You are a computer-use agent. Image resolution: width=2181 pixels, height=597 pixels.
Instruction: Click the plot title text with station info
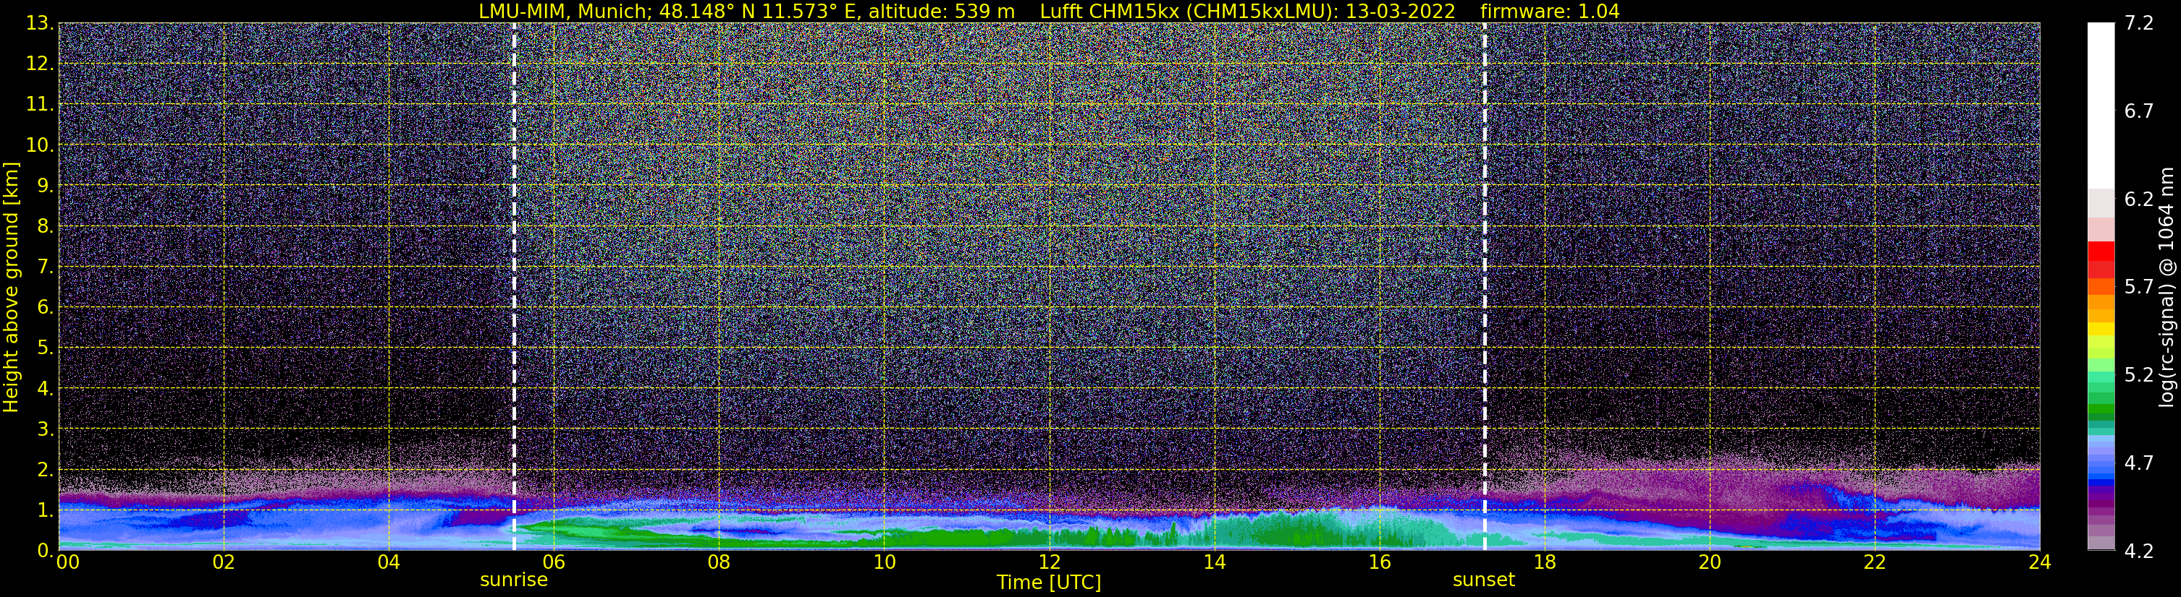1049,11
